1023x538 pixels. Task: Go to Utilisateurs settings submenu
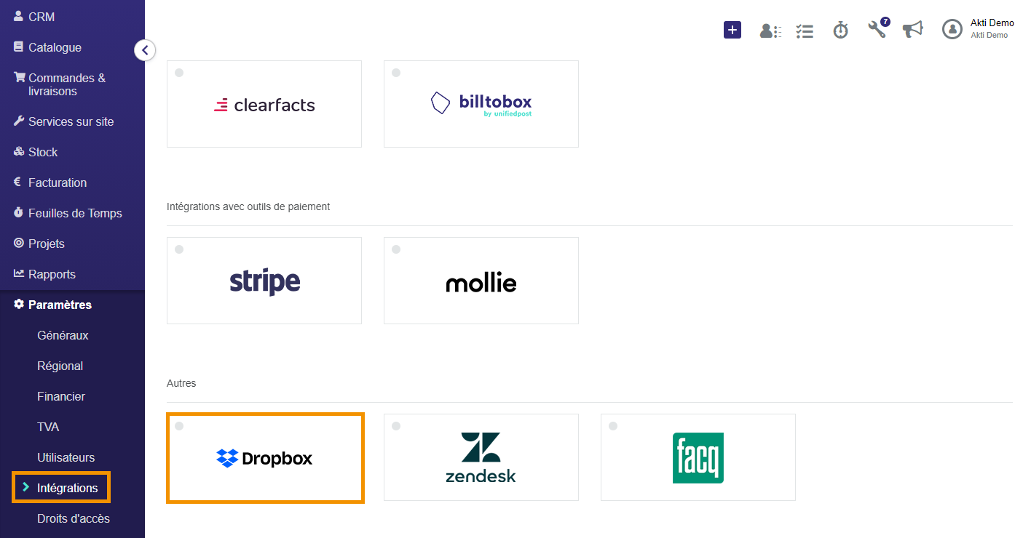pyautogui.click(x=66, y=457)
